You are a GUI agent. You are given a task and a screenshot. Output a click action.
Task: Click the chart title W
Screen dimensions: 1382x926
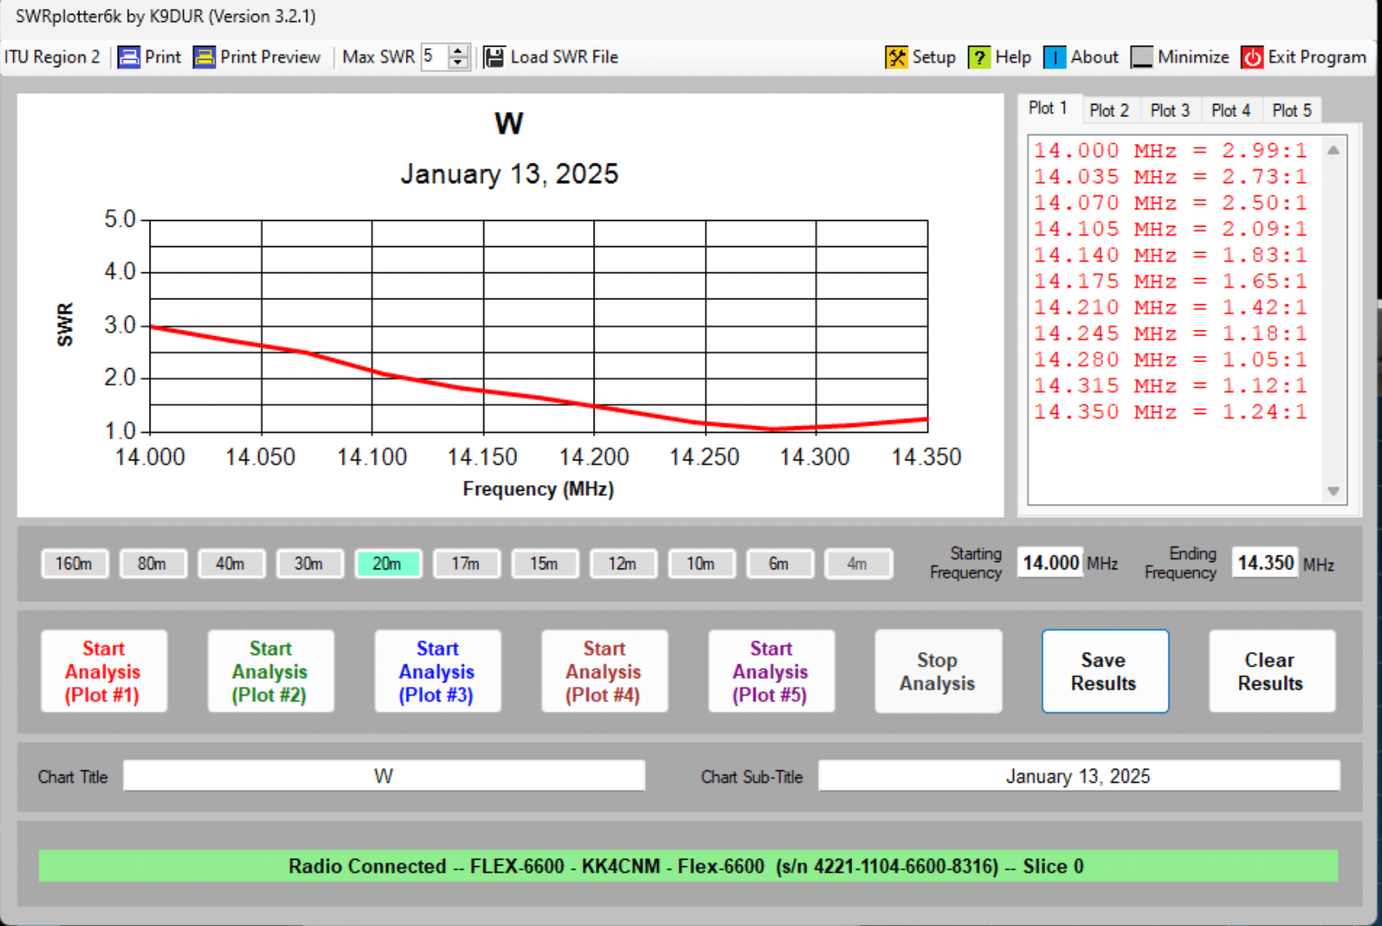pos(509,124)
